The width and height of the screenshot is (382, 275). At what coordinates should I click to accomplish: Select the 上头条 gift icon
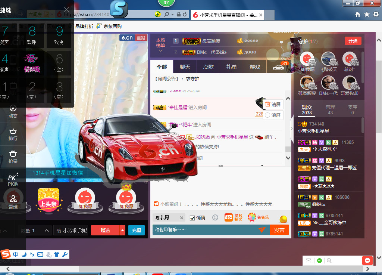(x=49, y=200)
